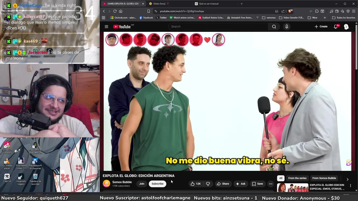The image size is (358, 201).
Task: Open the Outlook.com bookmark
Action: tap(123, 18)
